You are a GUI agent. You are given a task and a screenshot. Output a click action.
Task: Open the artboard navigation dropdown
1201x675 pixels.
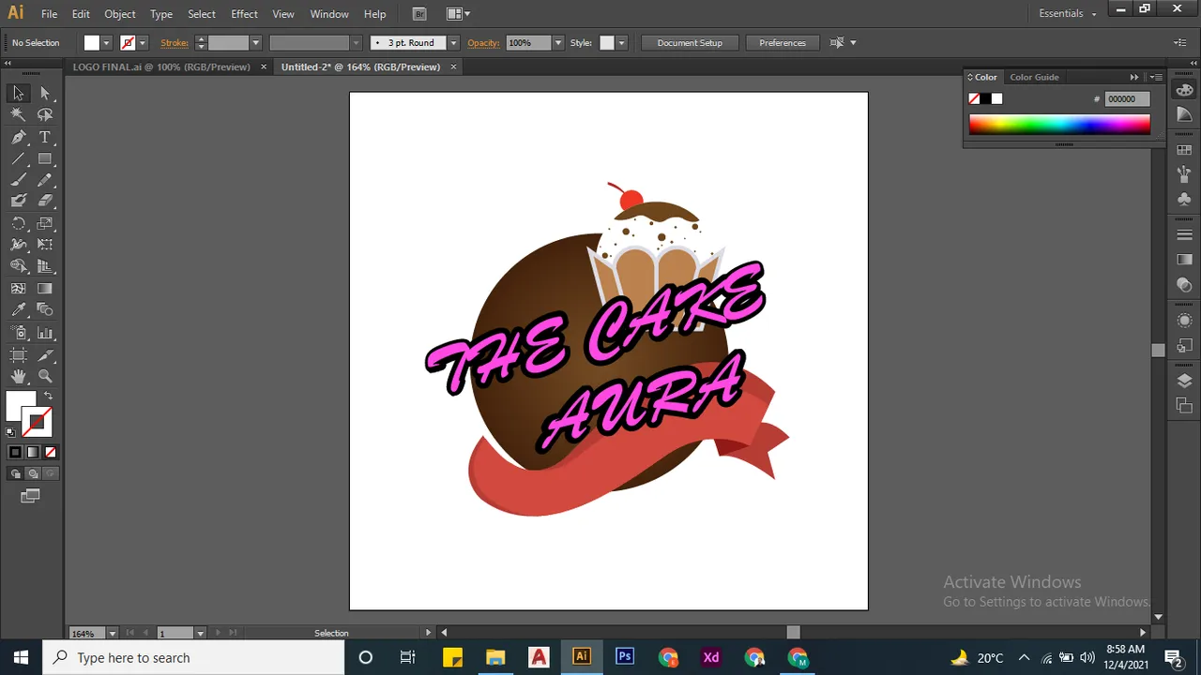coord(200,633)
